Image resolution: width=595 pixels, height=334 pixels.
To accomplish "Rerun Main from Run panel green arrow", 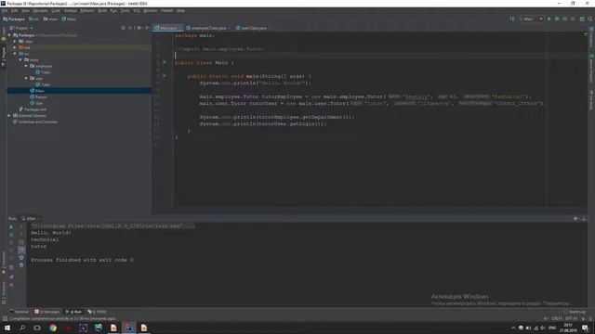I will coord(11,226).
